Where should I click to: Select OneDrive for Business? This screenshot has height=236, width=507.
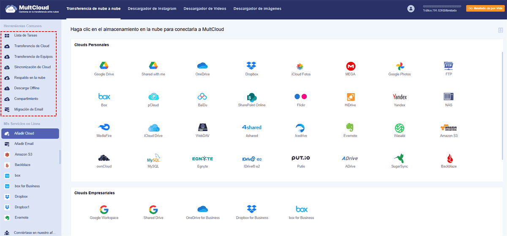point(202,212)
